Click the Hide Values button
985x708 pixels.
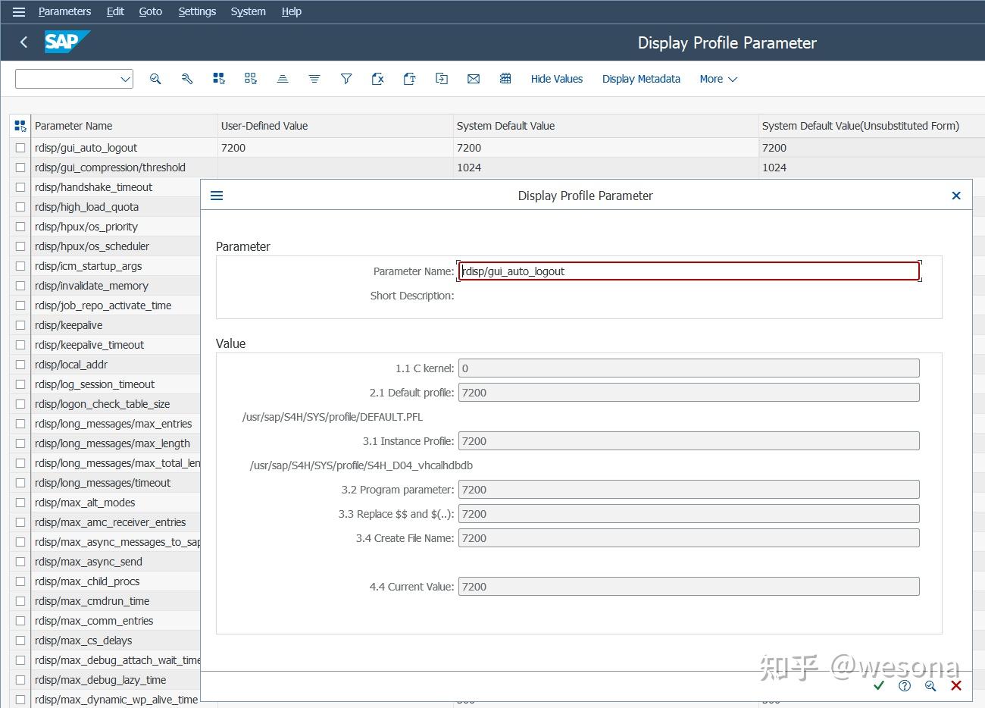point(557,79)
